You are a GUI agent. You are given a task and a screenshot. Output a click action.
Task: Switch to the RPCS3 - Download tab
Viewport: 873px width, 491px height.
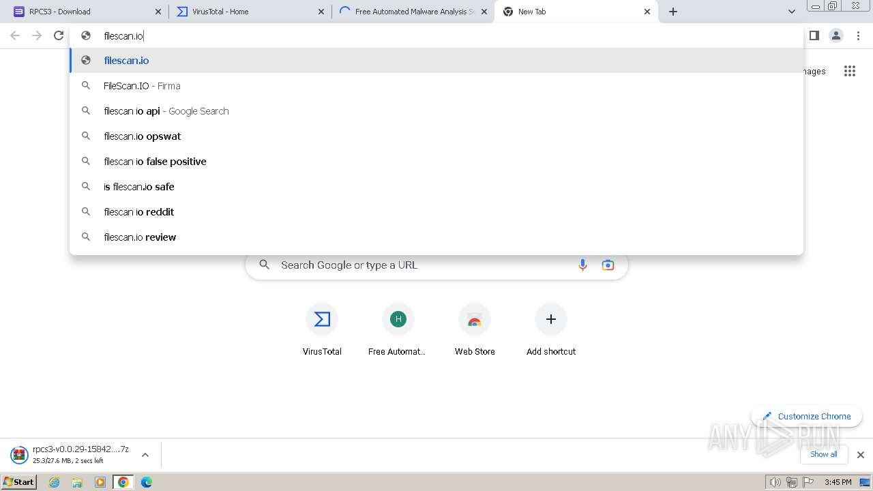pos(85,12)
